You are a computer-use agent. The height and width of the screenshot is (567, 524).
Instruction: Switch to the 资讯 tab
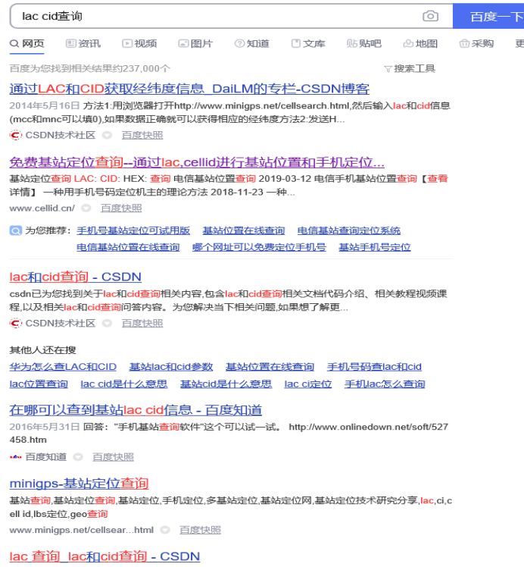click(x=83, y=44)
